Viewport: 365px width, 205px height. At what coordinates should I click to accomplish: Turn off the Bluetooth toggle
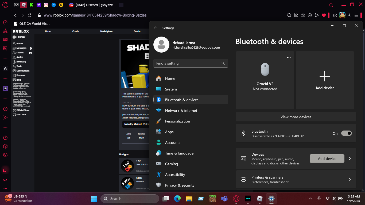click(347, 133)
